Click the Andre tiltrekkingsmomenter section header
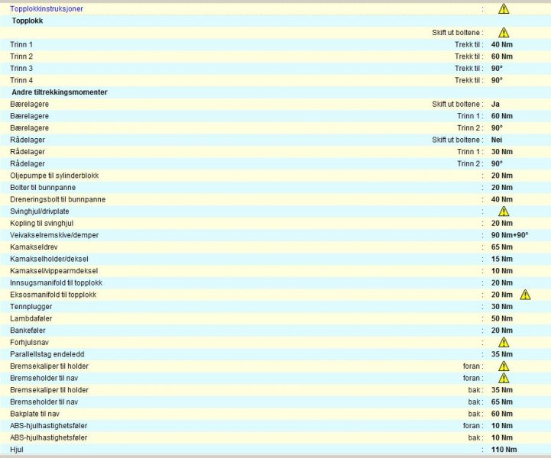This screenshot has width=551, height=458. [x=59, y=92]
